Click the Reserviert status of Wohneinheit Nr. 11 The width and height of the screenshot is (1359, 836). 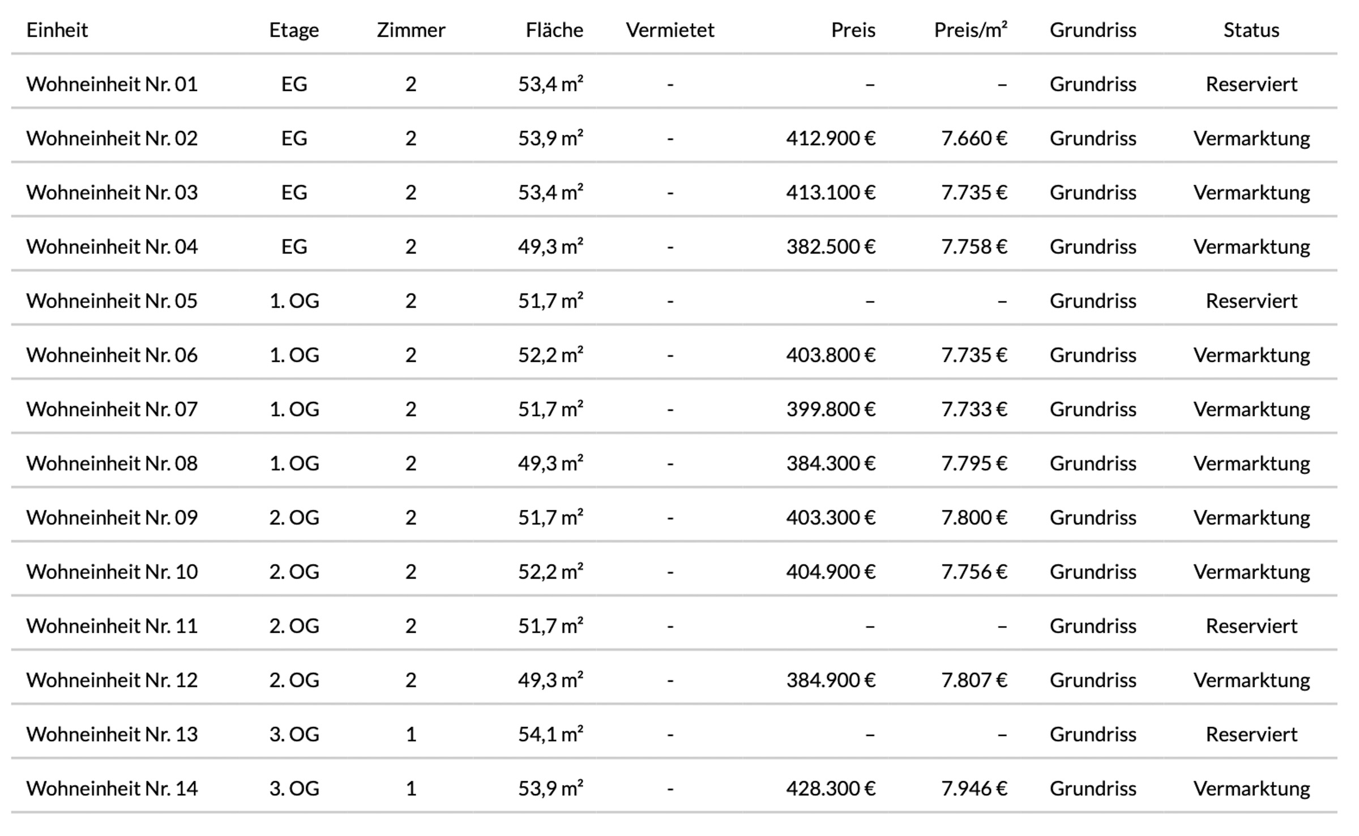1251,626
